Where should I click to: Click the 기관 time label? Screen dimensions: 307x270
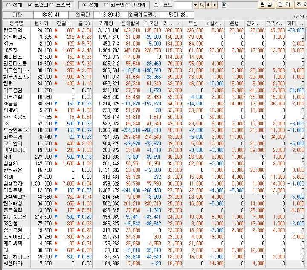tap(18, 15)
